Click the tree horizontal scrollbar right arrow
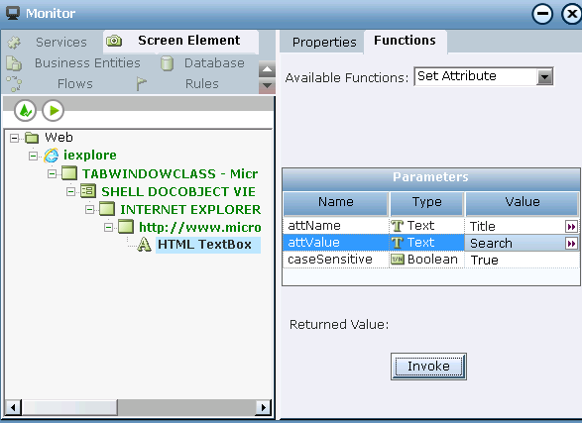Image resolution: width=582 pixels, height=423 pixels. pos(263,408)
